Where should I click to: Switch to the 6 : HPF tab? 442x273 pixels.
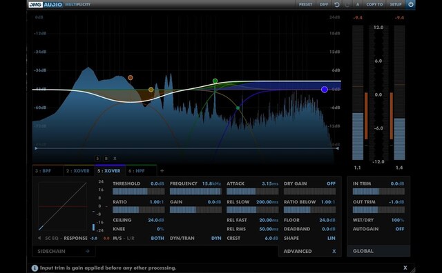click(x=141, y=171)
